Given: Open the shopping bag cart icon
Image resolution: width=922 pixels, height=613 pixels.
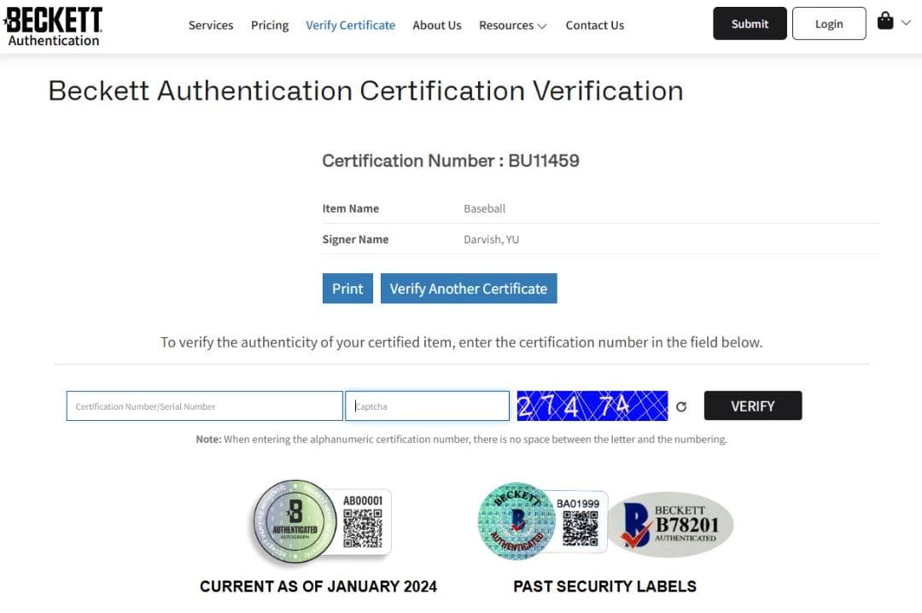Looking at the screenshot, I should tap(885, 21).
